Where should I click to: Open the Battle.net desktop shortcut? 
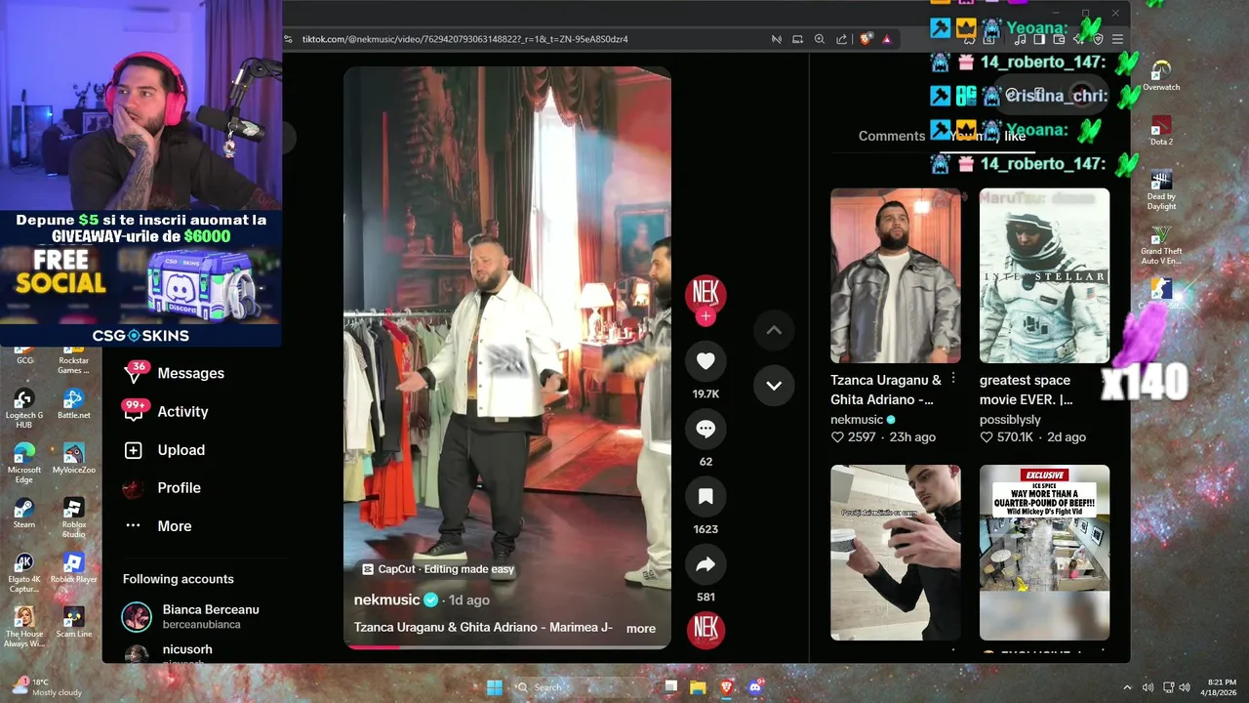point(73,404)
